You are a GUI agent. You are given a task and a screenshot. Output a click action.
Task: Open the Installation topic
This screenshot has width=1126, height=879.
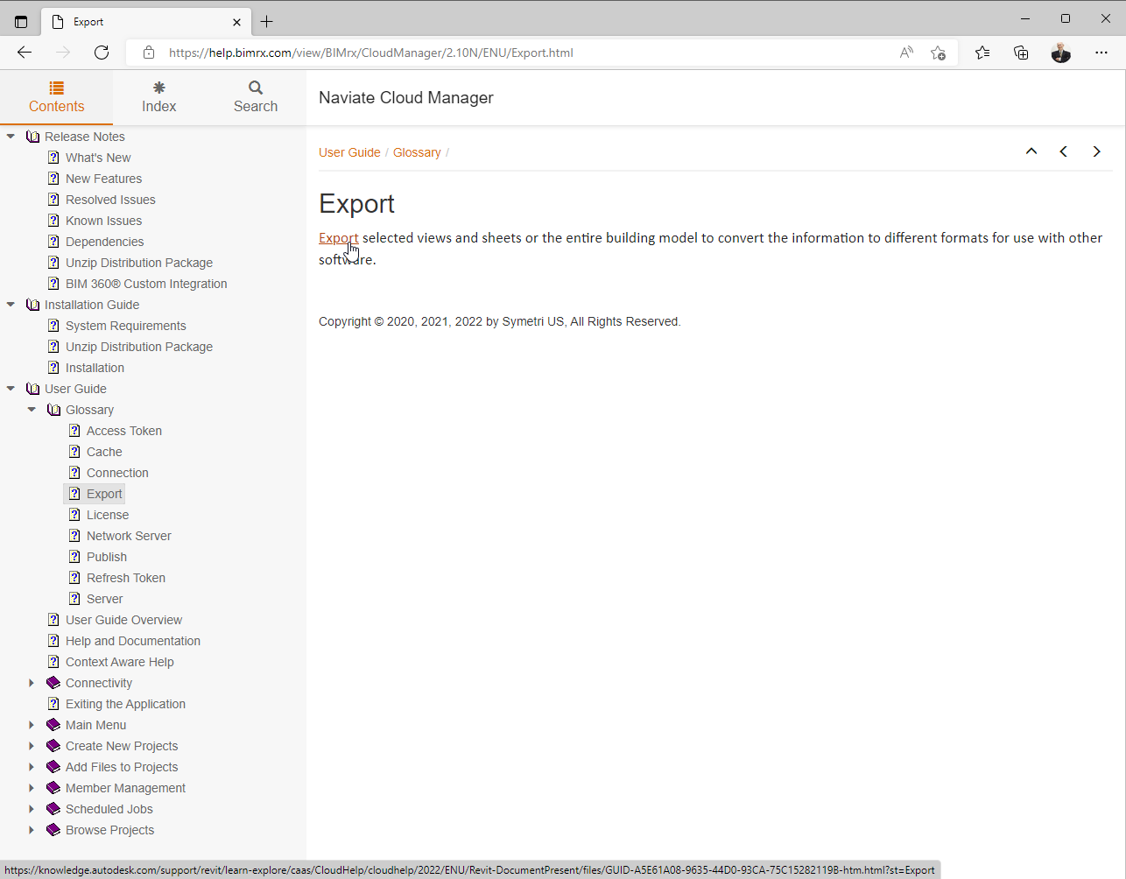(95, 368)
